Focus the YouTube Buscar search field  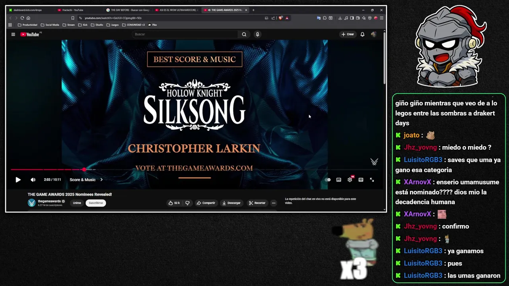(x=185, y=35)
